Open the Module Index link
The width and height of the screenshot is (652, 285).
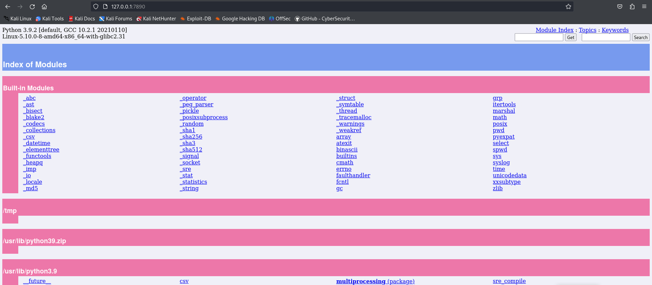click(554, 30)
